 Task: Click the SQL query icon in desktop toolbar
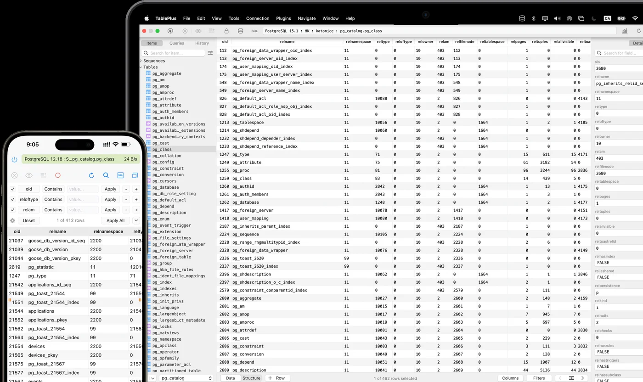pyautogui.click(x=254, y=31)
